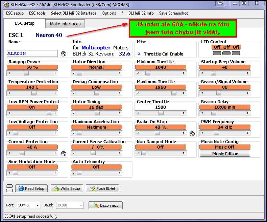Click the ESC Name input field
The height and width of the screenshot is (222, 267).
click(32, 53)
